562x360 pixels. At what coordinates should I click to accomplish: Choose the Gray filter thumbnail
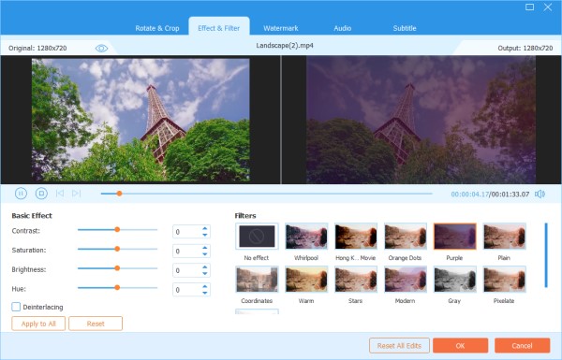coord(455,280)
